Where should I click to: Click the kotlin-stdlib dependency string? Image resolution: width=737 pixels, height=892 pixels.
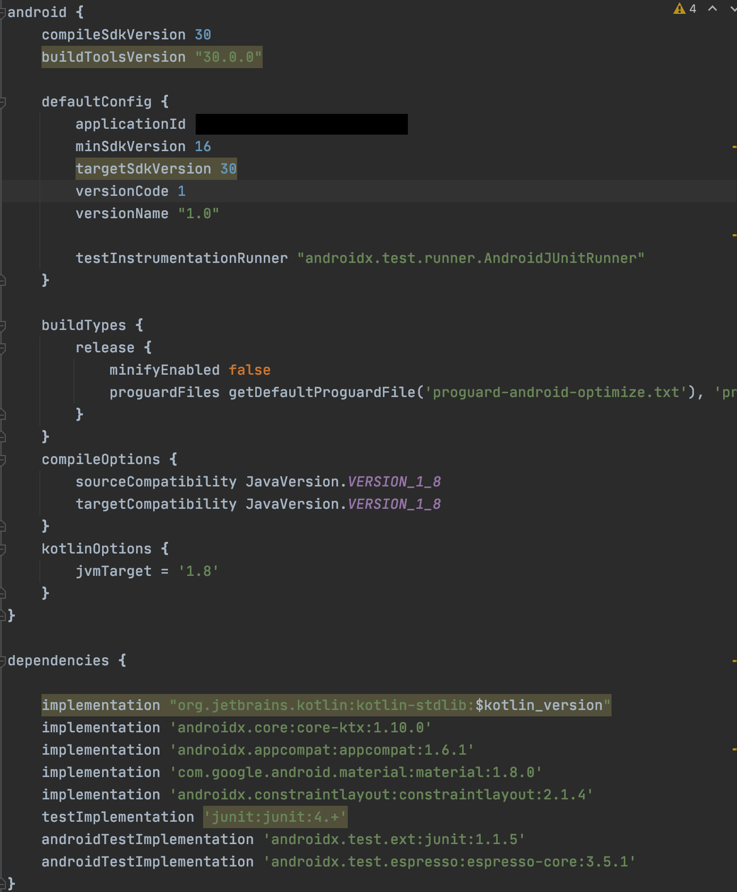[390, 705]
